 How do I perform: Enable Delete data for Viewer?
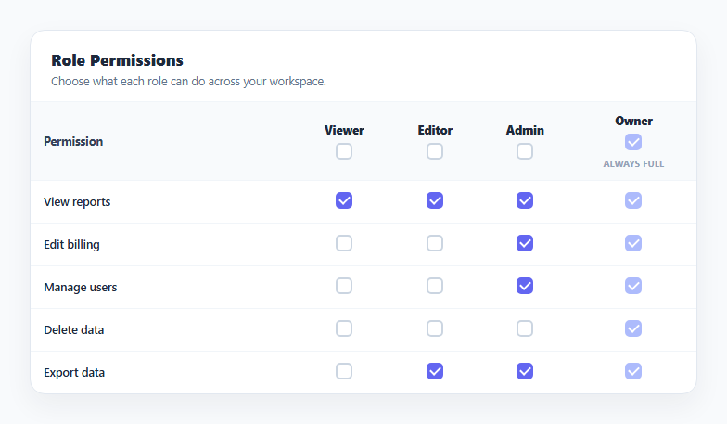pyautogui.click(x=344, y=328)
